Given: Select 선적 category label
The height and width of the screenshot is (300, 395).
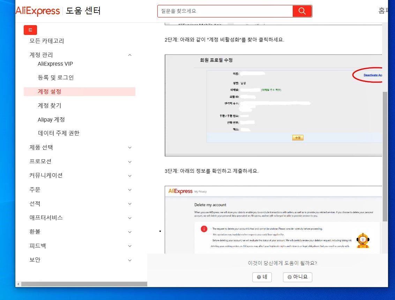Looking at the screenshot, I should pyautogui.click(x=35, y=204).
